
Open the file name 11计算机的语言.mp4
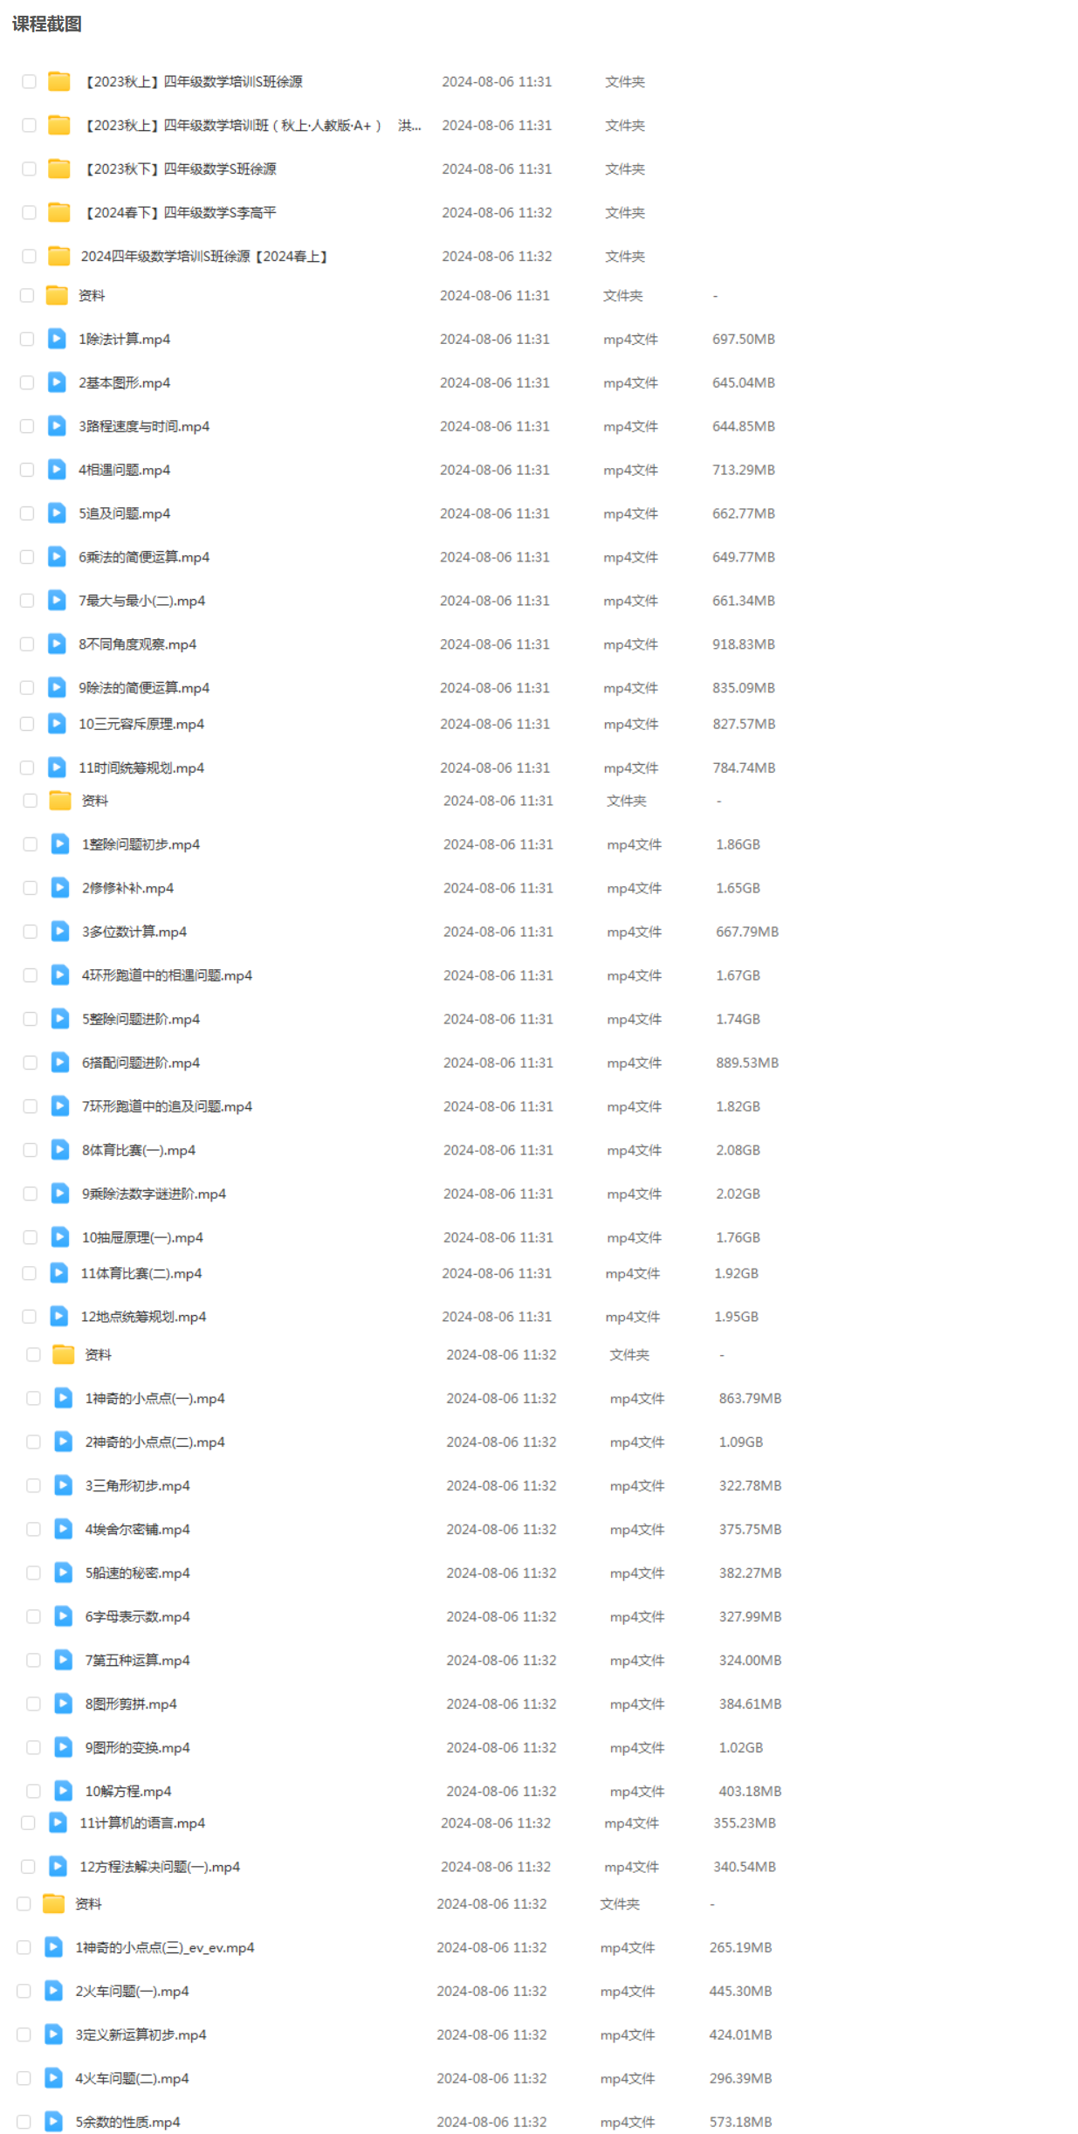point(142,1823)
